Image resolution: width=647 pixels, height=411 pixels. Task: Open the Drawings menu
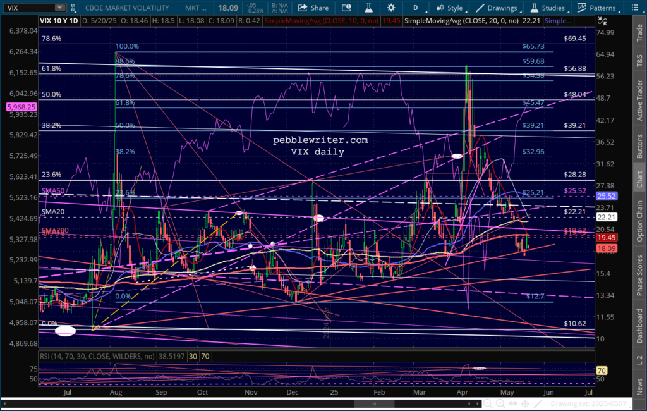[x=497, y=8]
